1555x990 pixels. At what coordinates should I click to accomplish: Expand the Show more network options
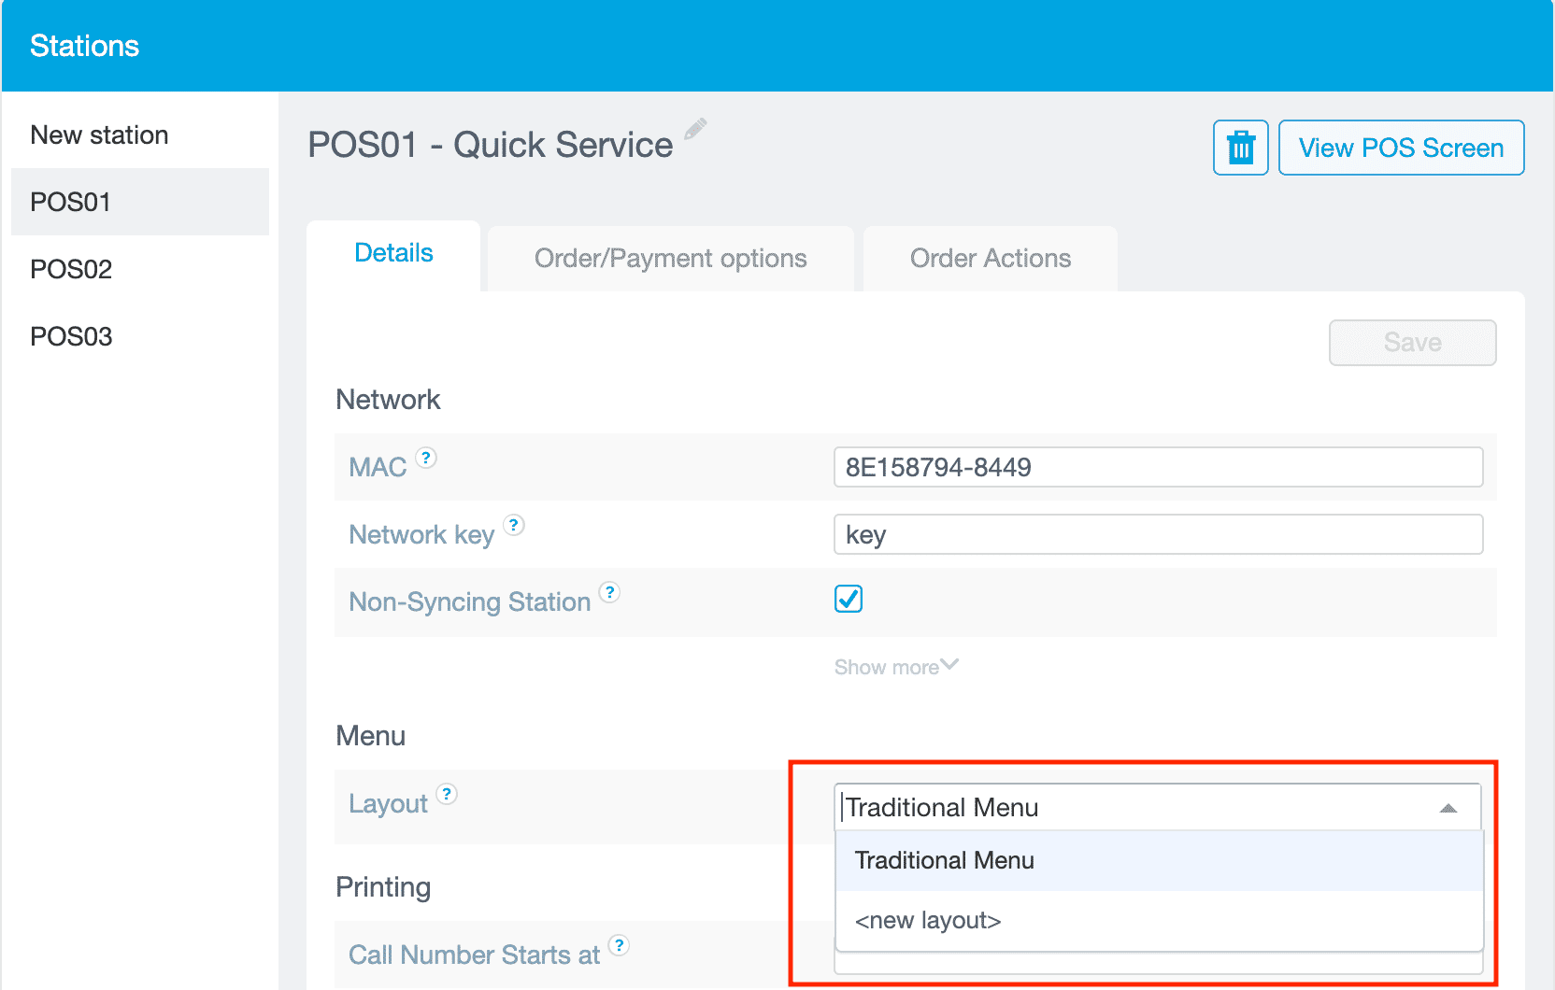point(895,667)
